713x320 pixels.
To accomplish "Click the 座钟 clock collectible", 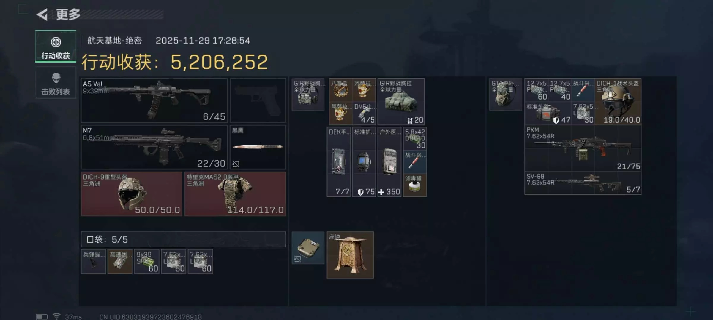I will click(x=350, y=255).
